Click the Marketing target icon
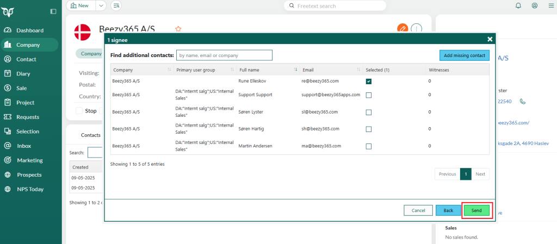 tap(8, 160)
